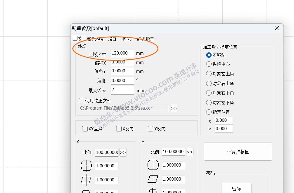Screen dimensions: 294x193
Task: Click the partially visible bottom X distortion icon
Action: [86, 192]
